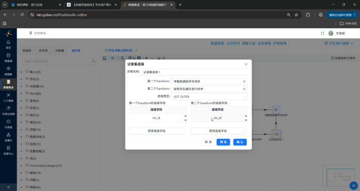Click the 预览 button in dialog
The height and width of the screenshot is (191, 360).
223,142
